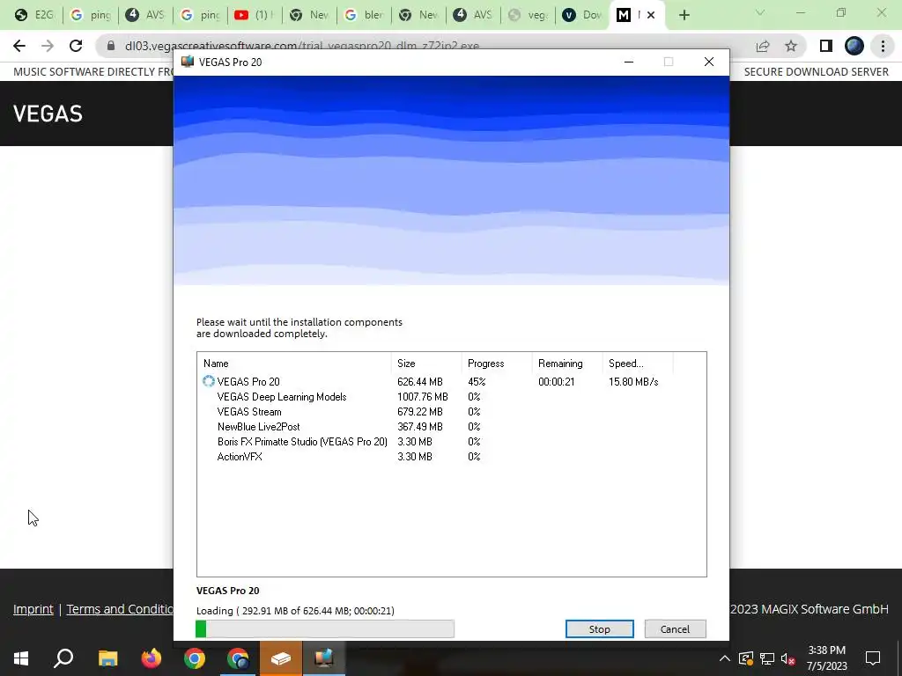Viewport: 902px width, 676px height.
Task: Open a new Chrome tab
Action: tap(684, 15)
